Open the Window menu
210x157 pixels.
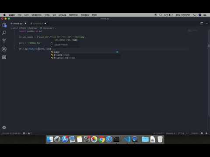click(x=85, y=15)
